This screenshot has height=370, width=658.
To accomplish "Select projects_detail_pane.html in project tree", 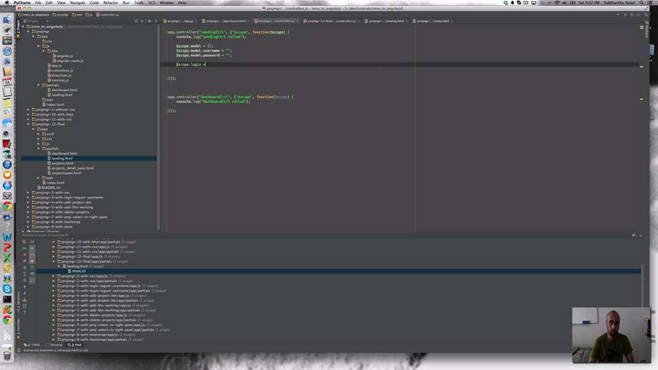I will click(72, 168).
